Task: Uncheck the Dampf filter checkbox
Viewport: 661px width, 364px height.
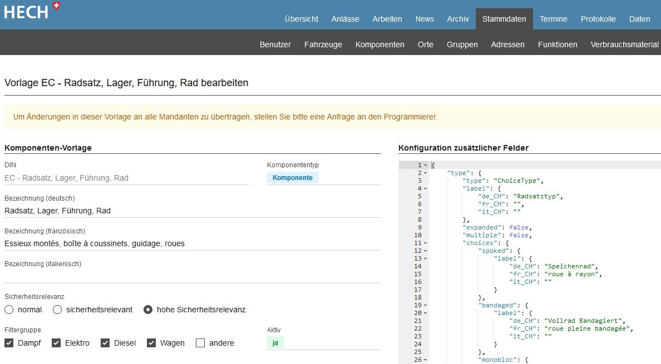Action: pyautogui.click(x=9, y=343)
